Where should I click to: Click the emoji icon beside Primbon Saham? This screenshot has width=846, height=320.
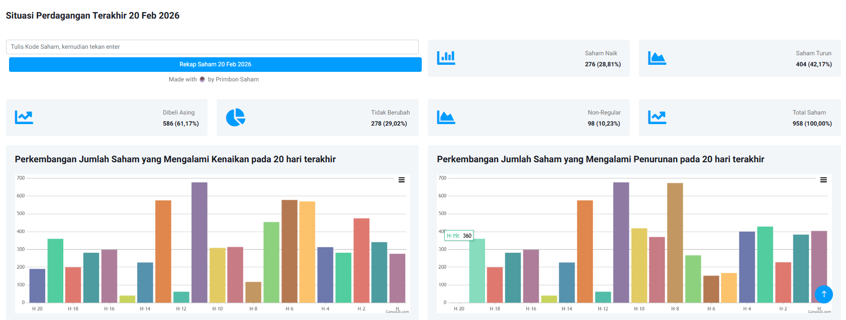point(202,79)
